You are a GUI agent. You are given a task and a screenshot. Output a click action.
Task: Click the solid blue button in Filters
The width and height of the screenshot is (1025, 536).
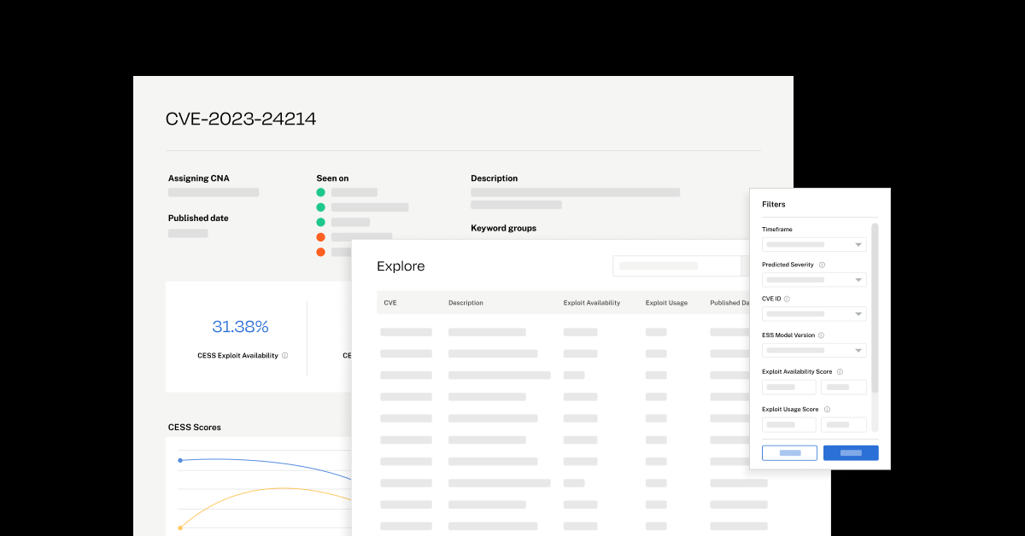click(851, 453)
